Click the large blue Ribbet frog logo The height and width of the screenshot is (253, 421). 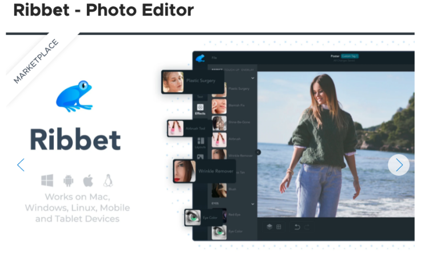click(74, 96)
